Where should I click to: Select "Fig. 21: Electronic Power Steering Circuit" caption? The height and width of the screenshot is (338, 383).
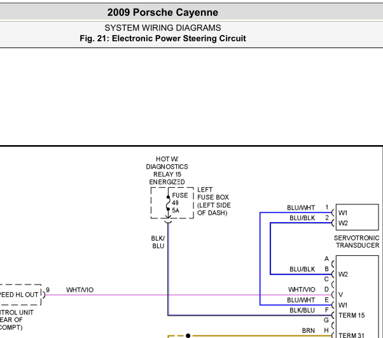tap(163, 38)
